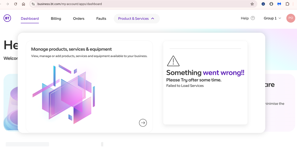Open Manage products, services & equipment heading
297x149 pixels.
71,49
